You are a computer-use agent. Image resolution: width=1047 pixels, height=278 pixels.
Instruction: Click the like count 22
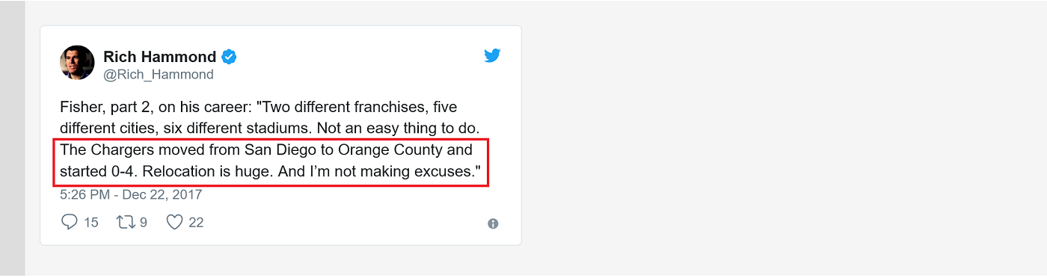coord(196,223)
